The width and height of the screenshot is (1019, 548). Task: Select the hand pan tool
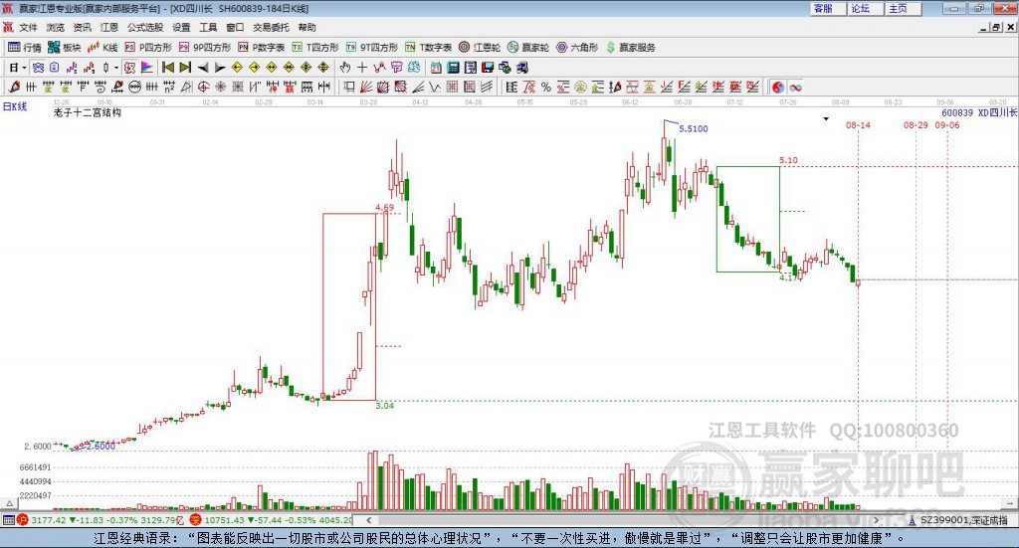[x=345, y=68]
